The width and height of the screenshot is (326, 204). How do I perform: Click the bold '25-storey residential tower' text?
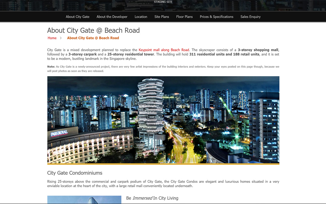(x=131, y=54)
